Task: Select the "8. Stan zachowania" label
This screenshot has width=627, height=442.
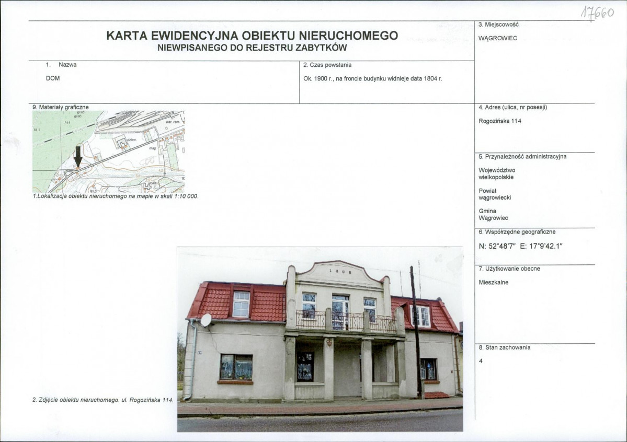Action: click(504, 347)
